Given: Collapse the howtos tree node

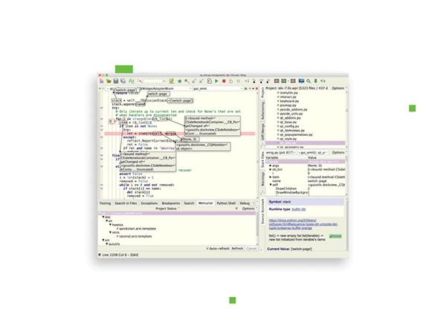Looking at the screenshot, I should click(111, 225).
